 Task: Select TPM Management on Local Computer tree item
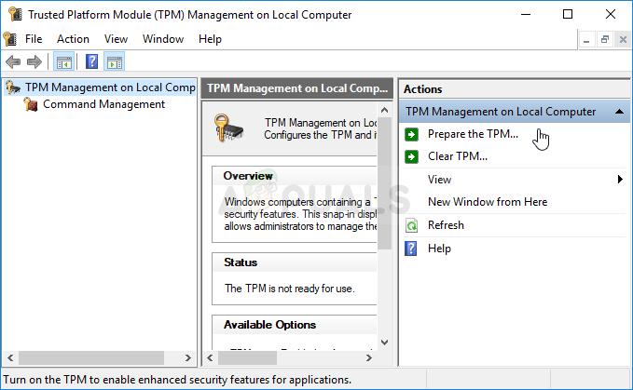tap(110, 87)
